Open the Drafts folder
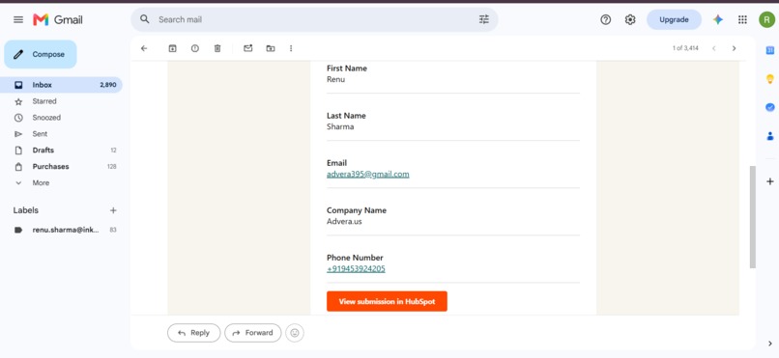 click(62, 151)
